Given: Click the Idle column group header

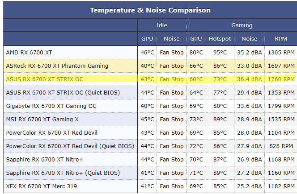Looking at the screenshot, I should click(x=161, y=25).
